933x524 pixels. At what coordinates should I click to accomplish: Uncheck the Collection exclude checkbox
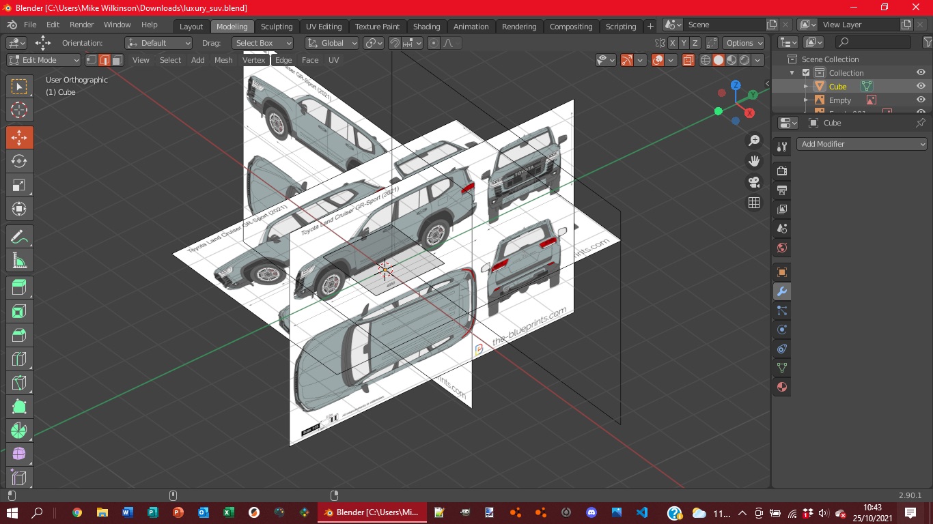(x=806, y=73)
